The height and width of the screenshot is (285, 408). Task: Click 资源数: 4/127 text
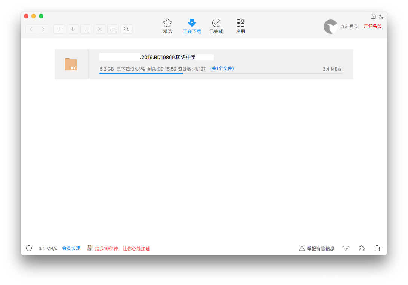coord(192,69)
